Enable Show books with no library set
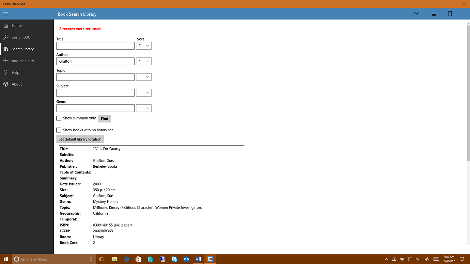This screenshot has width=470, height=264. (x=59, y=130)
